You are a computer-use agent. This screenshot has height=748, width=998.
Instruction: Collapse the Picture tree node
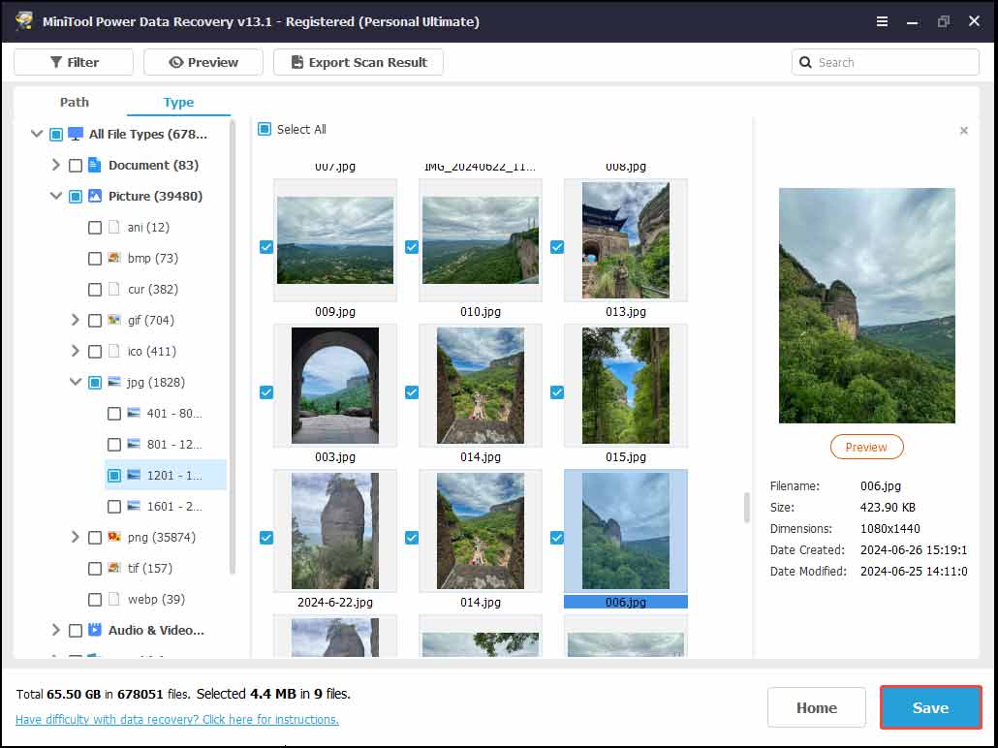click(56, 196)
